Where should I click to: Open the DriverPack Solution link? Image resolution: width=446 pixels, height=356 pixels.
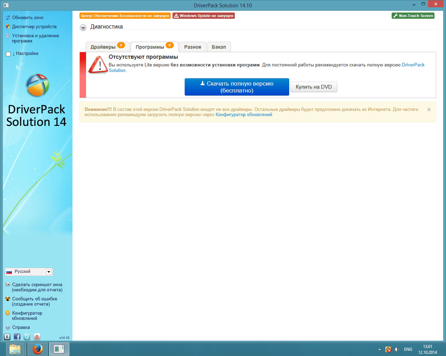(x=413, y=65)
